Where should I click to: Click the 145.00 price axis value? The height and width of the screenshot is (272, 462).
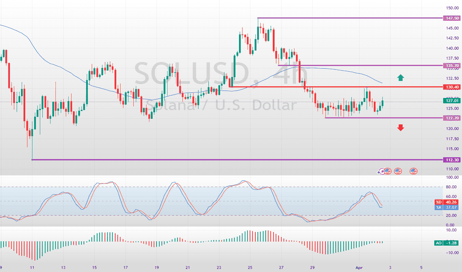point(452,28)
